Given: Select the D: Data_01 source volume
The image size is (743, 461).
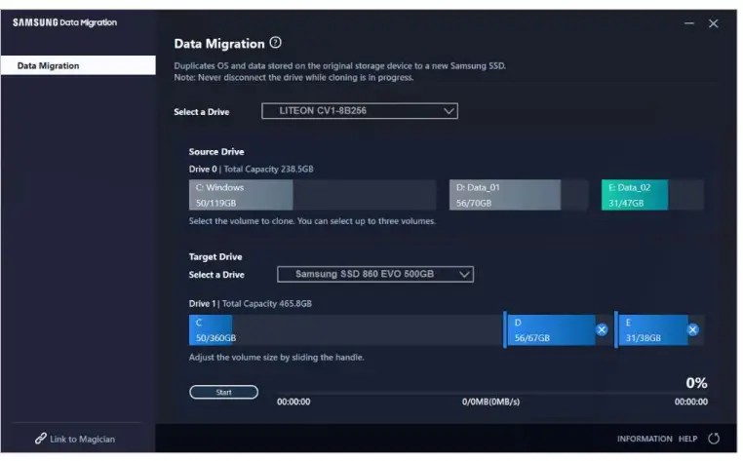Looking at the screenshot, I should tap(519, 195).
